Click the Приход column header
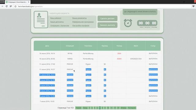Image resolution: width=196 pixels, height=110 pixels. tap(105, 46)
